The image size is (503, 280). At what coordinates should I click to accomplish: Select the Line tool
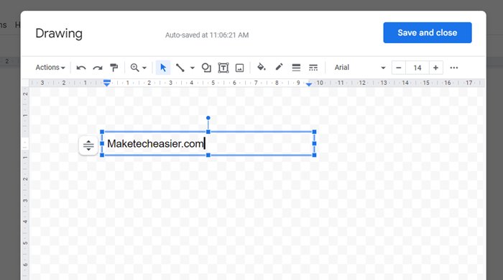[180, 68]
